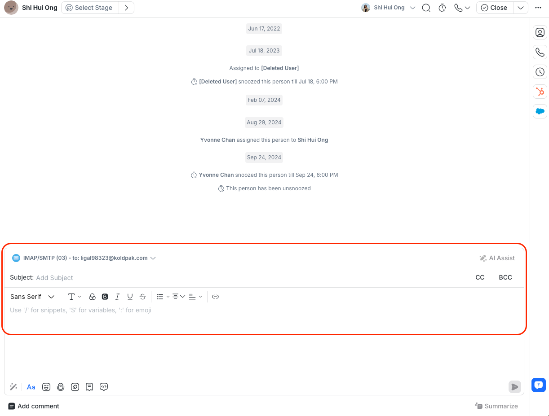Open the three-dot overflow menu
549x416 pixels.
538,8
